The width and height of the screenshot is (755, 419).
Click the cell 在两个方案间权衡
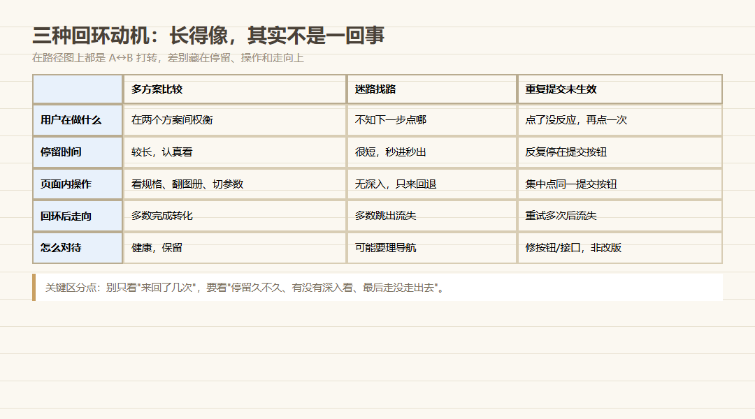tap(235, 120)
